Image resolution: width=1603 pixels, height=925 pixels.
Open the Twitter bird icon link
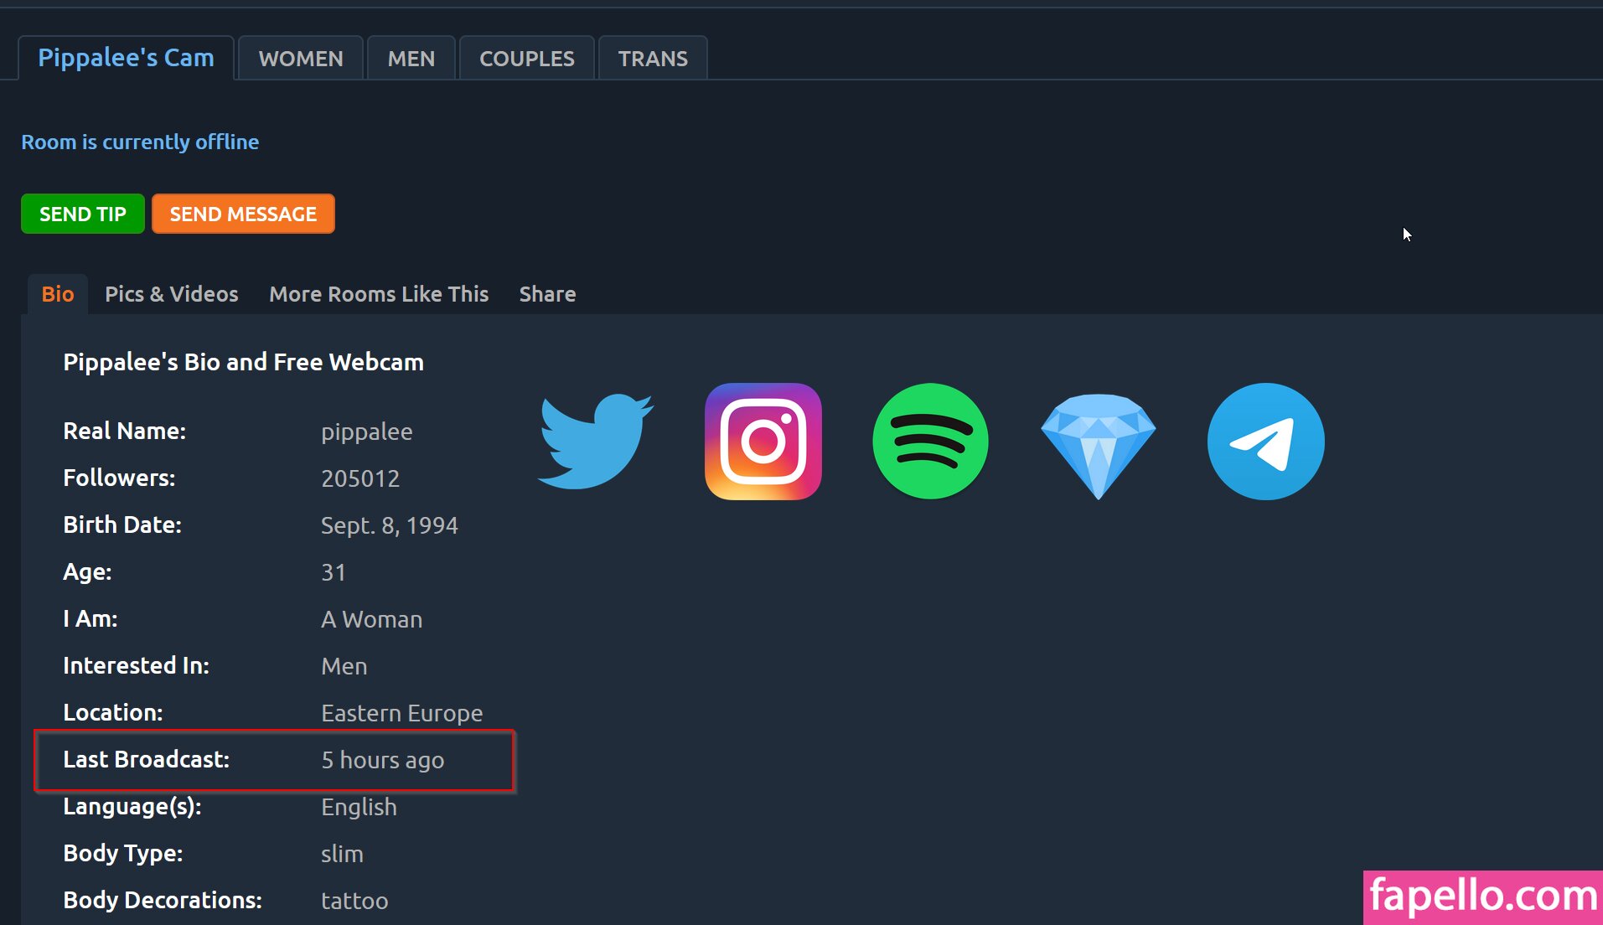(595, 441)
